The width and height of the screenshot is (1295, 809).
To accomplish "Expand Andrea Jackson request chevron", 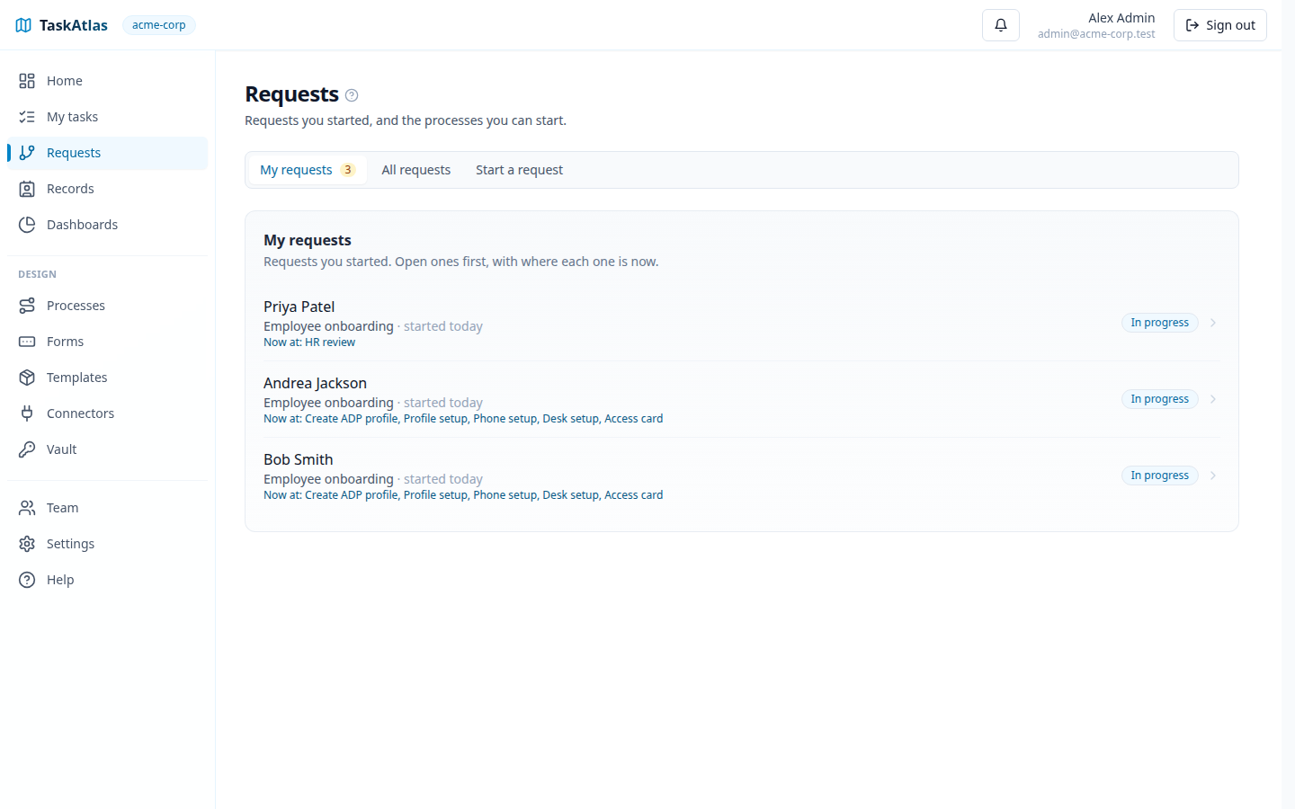I will click(1213, 399).
